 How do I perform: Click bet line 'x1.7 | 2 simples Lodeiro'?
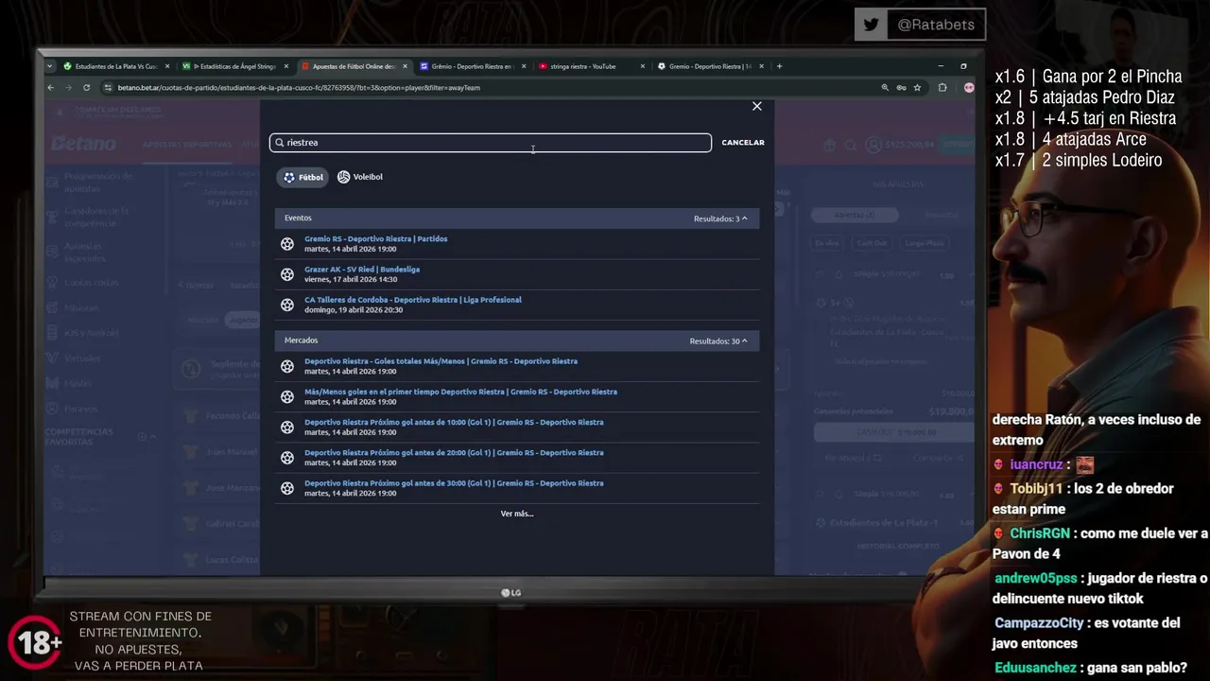1078,160
